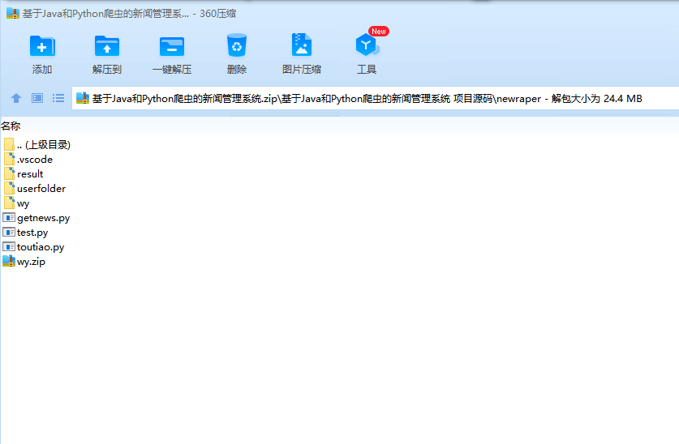Select the test.py file icon

click(9, 233)
